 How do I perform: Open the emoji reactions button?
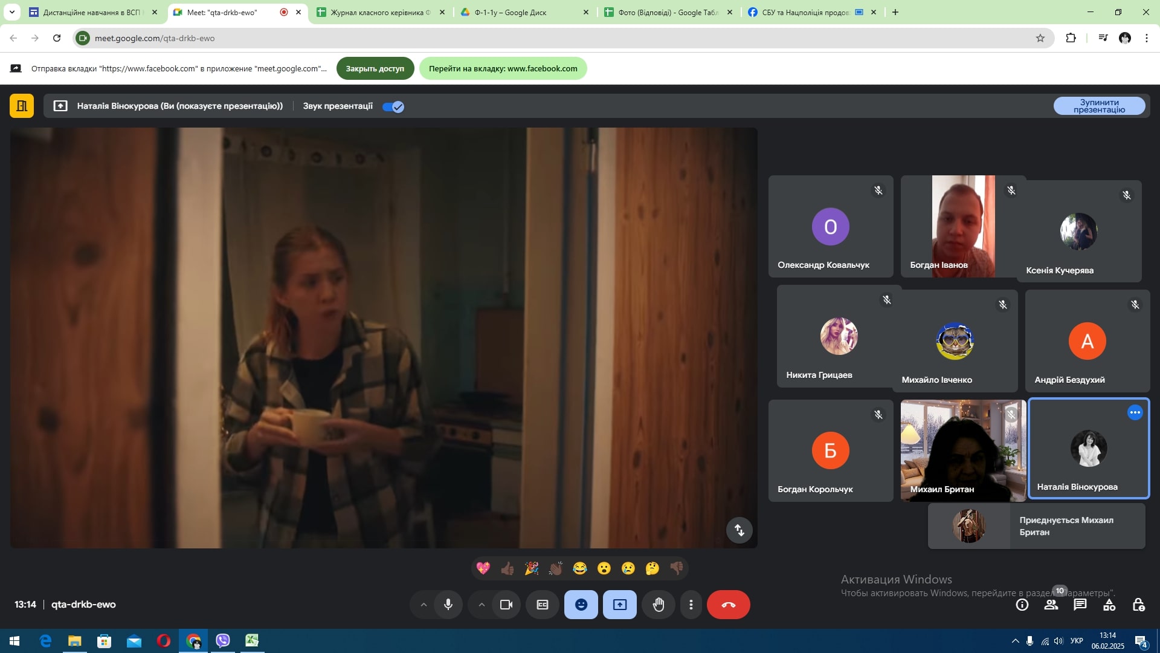581,605
